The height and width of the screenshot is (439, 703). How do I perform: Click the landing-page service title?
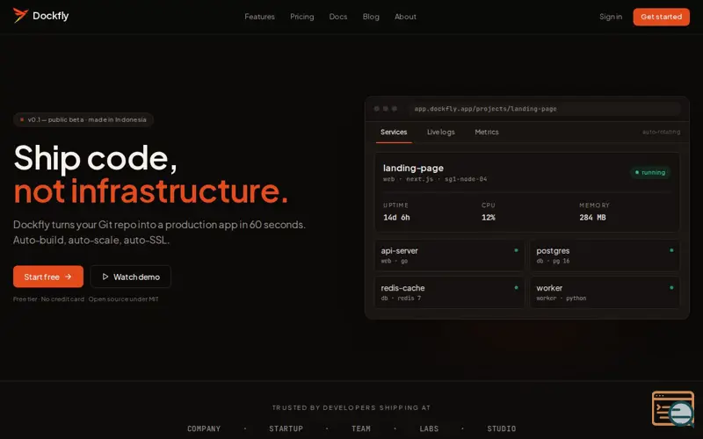tap(413, 168)
